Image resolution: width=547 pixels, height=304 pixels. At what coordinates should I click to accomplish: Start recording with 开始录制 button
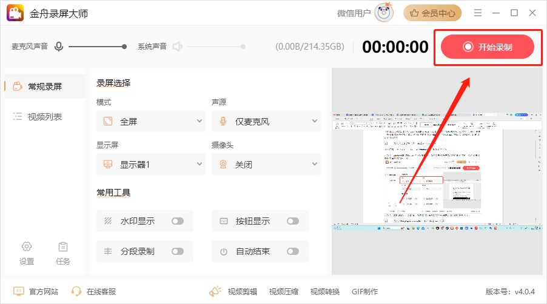pos(488,47)
